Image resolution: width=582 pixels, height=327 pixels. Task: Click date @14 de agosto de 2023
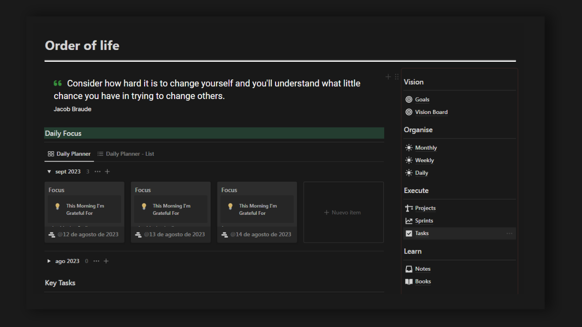click(261, 234)
